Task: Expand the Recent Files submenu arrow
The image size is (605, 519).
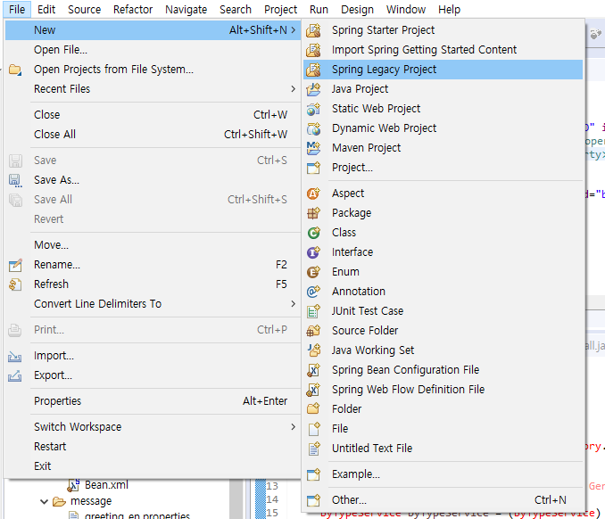Action: click(x=294, y=89)
